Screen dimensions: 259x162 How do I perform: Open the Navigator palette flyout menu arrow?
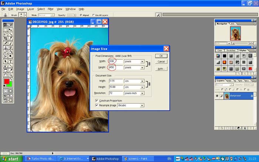pos(255,24)
